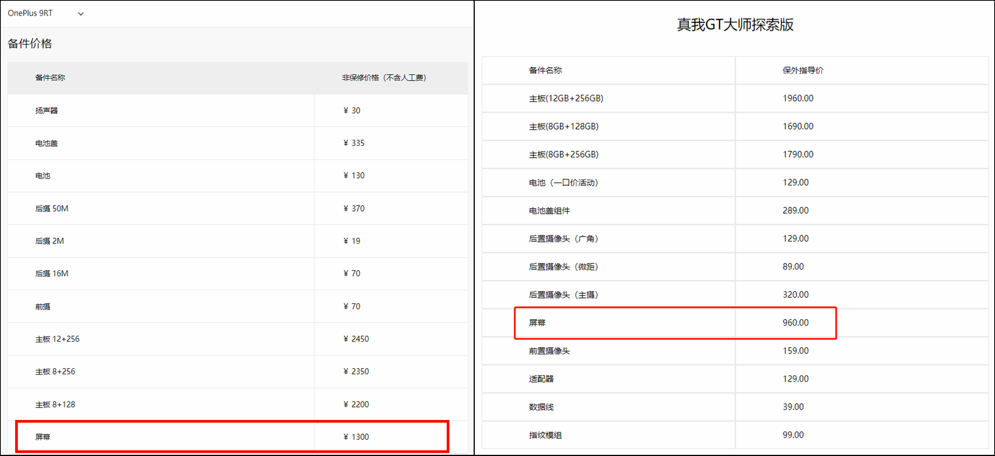Image resolution: width=995 pixels, height=456 pixels.
Task: Click the ¥ 70 price for 前摄
Action: click(x=352, y=306)
